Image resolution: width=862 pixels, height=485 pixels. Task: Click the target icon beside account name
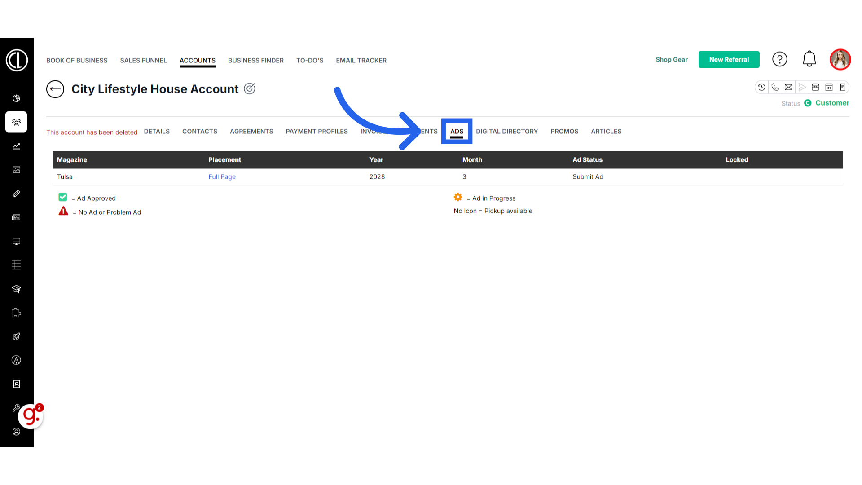click(250, 88)
